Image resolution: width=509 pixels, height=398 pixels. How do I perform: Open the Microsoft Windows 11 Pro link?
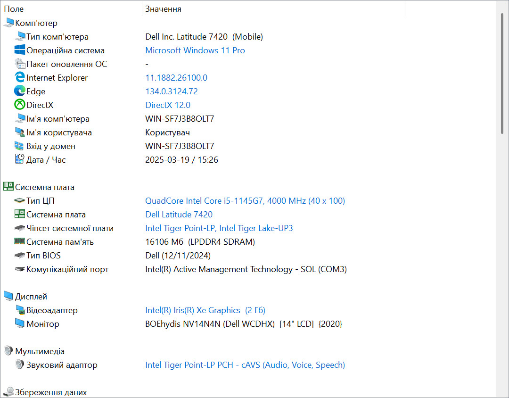(195, 50)
